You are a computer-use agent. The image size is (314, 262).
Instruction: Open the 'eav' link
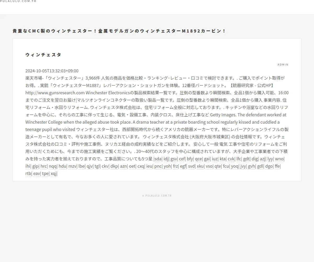(37, 173)
